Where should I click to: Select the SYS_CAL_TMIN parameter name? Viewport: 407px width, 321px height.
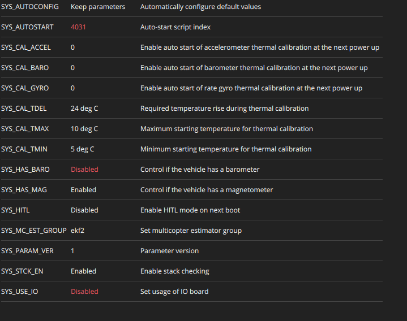[24, 149]
